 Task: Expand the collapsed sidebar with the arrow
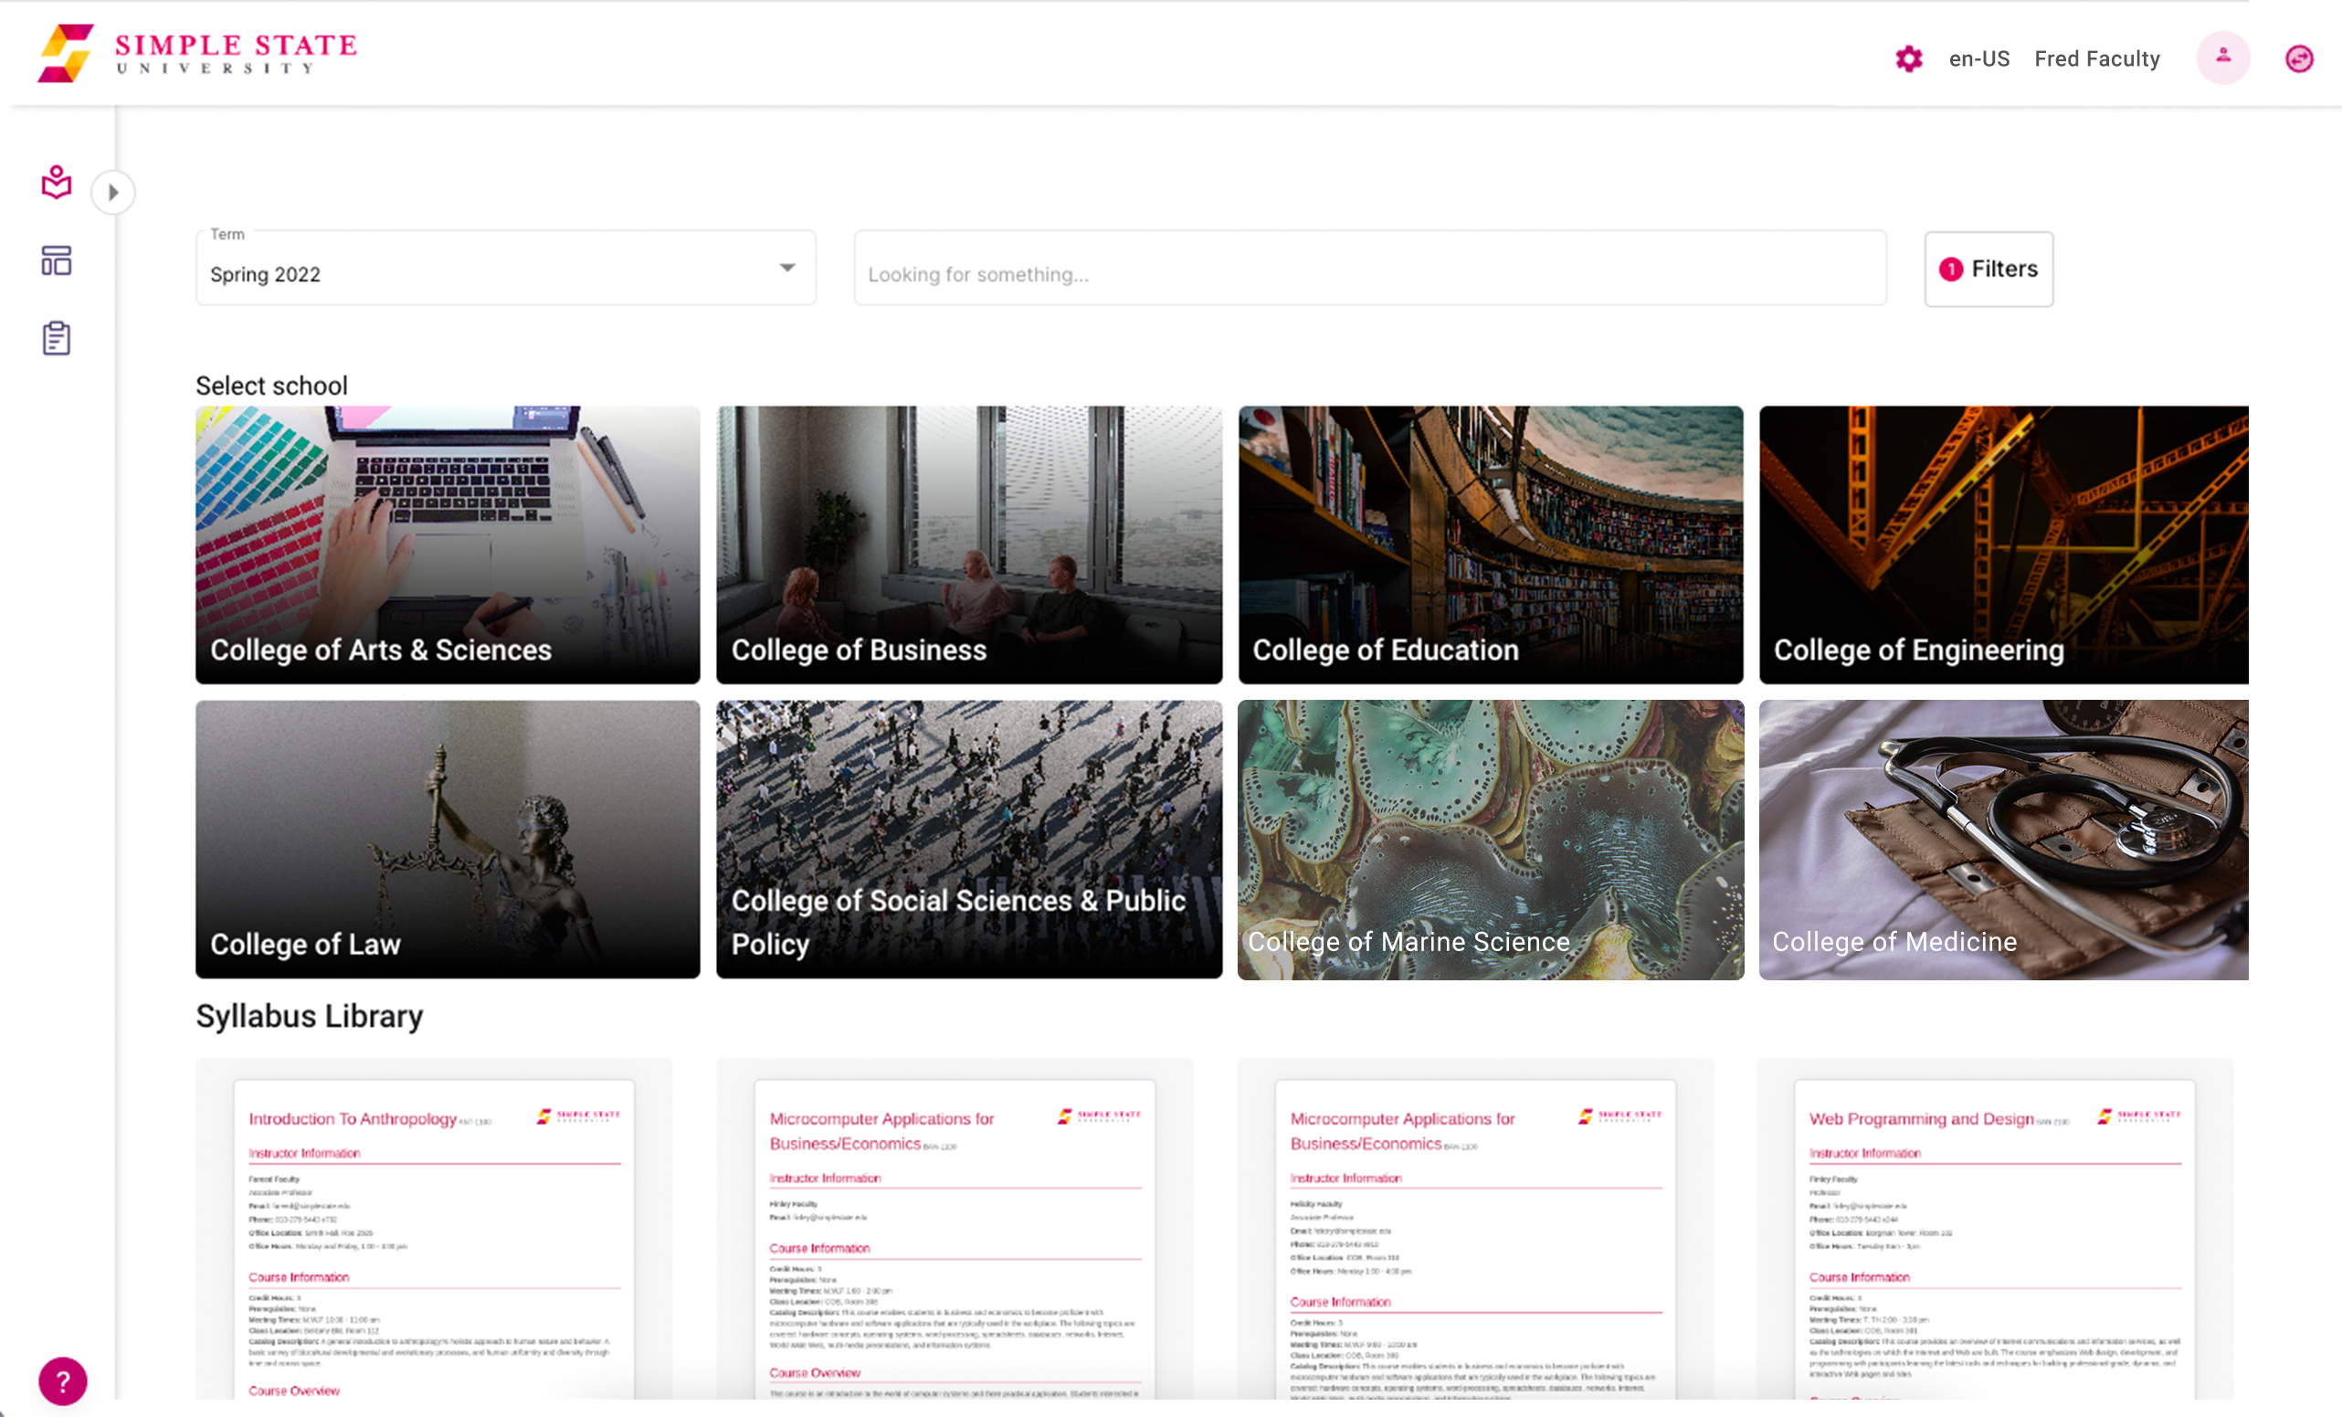click(114, 191)
